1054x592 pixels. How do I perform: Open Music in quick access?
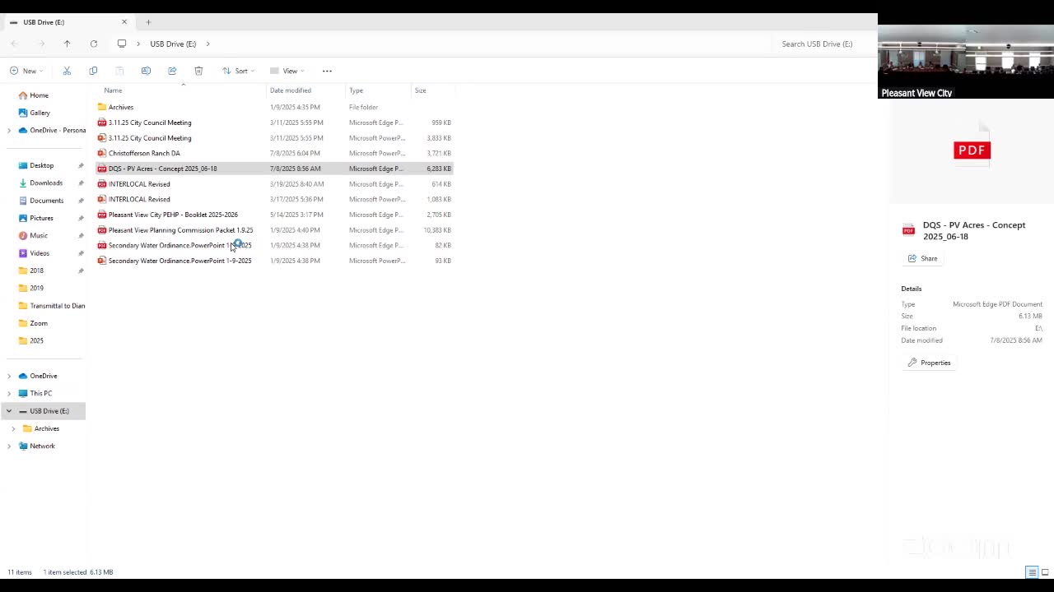tap(39, 235)
